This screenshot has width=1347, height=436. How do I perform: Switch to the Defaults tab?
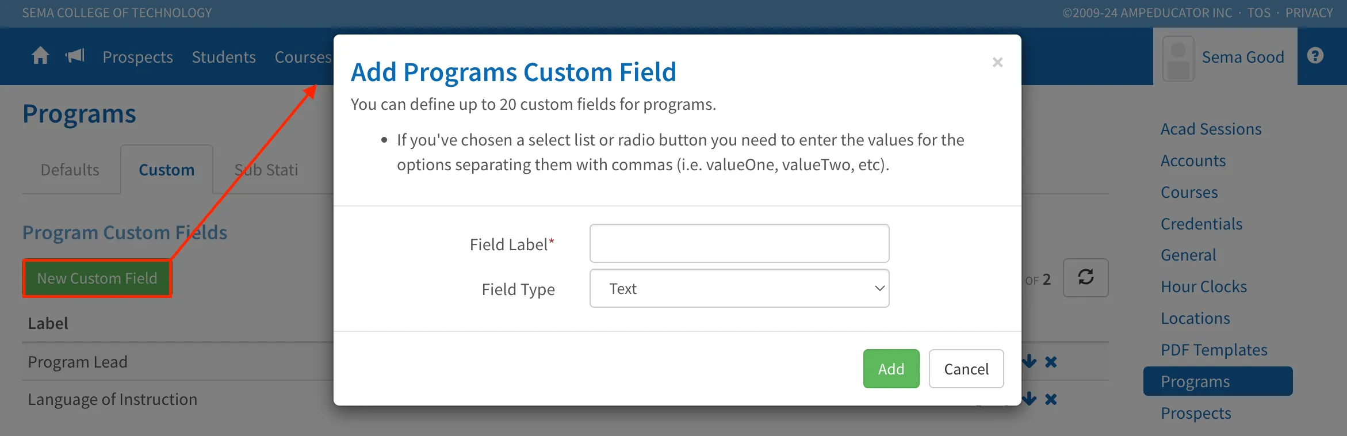[x=70, y=170]
